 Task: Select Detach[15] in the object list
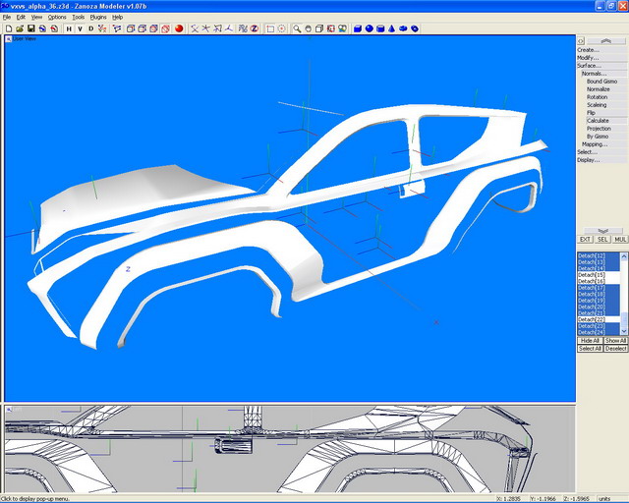pyautogui.click(x=592, y=275)
